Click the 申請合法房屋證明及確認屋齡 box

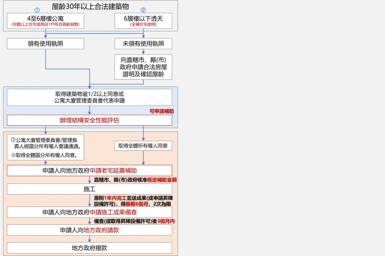[x=143, y=67]
